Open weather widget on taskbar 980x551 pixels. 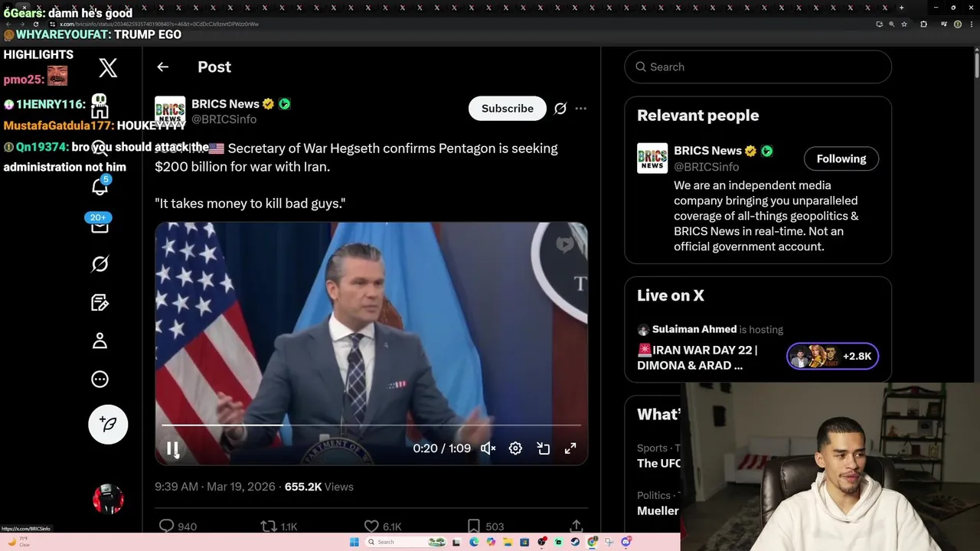point(18,542)
